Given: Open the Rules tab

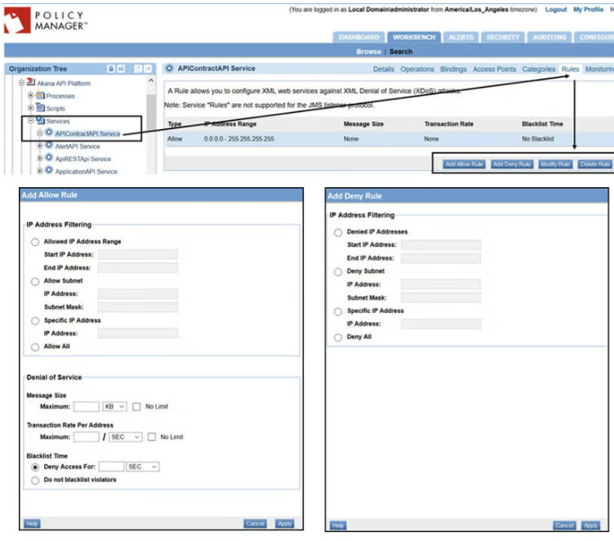Looking at the screenshot, I should pyautogui.click(x=570, y=69).
